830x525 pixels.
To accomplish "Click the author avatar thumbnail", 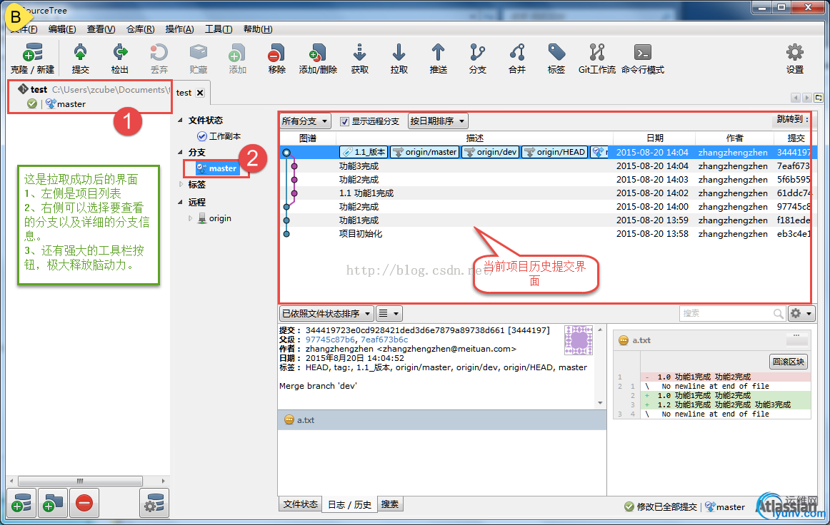I will (579, 340).
